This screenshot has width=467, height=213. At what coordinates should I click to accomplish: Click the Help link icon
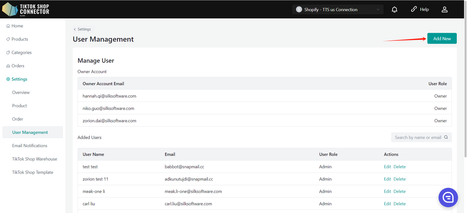(x=414, y=9)
